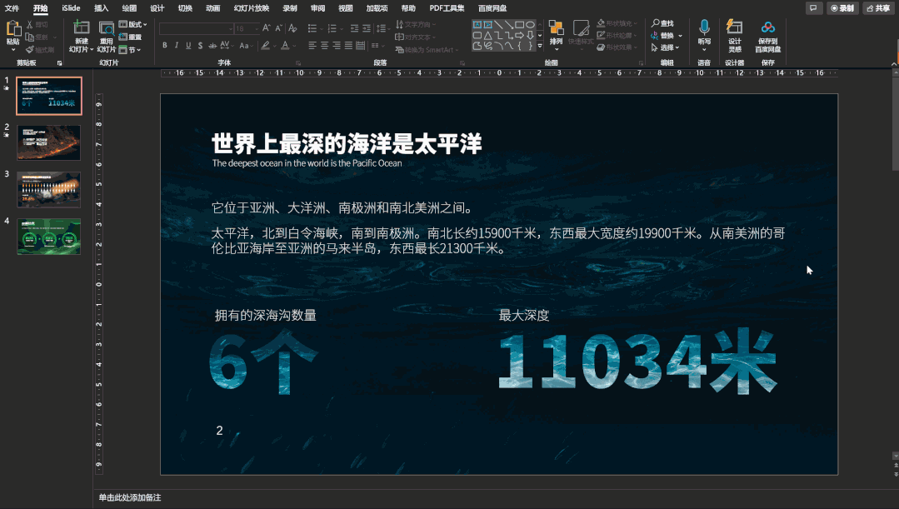Screen dimensions: 899x509
Task: Open the Shape Fill (形状填充) color menu
Action: 617,23
